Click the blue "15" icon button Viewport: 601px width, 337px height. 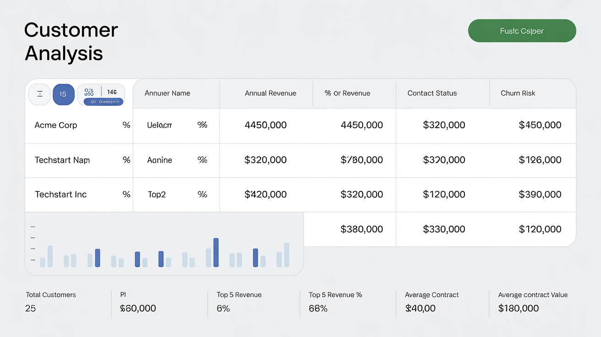63,94
